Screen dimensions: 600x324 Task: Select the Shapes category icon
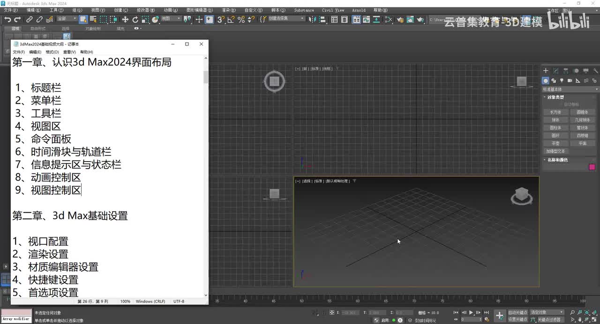[554, 81]
